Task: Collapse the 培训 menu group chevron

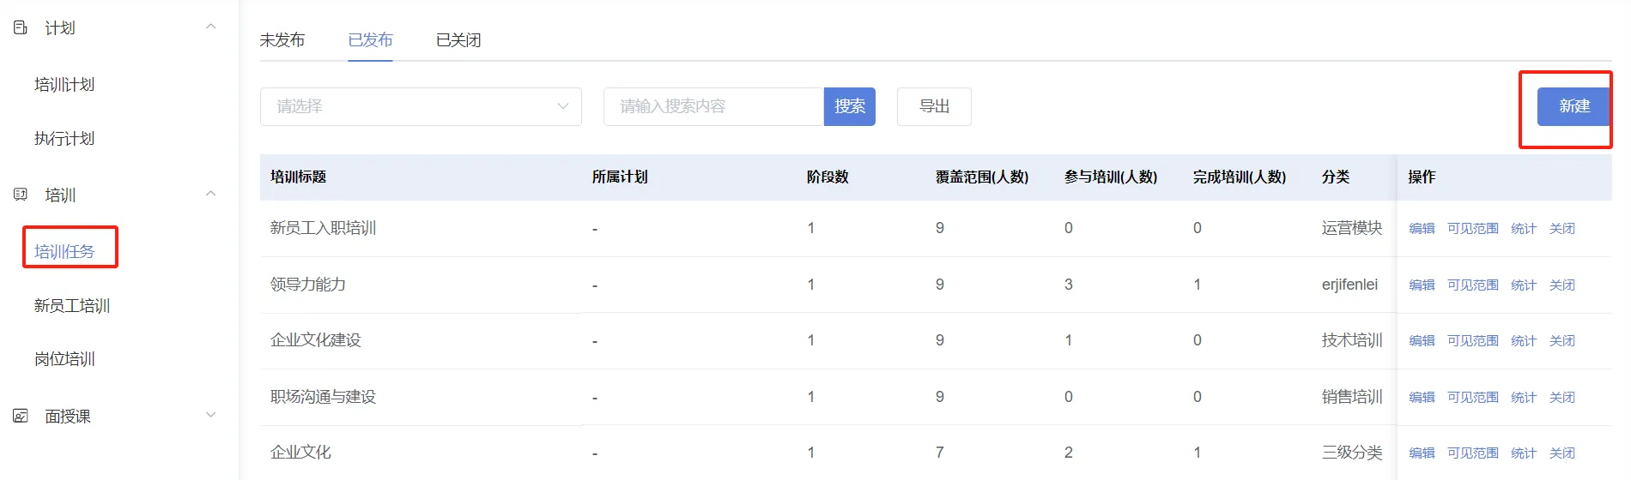Action: pos(211,194)
